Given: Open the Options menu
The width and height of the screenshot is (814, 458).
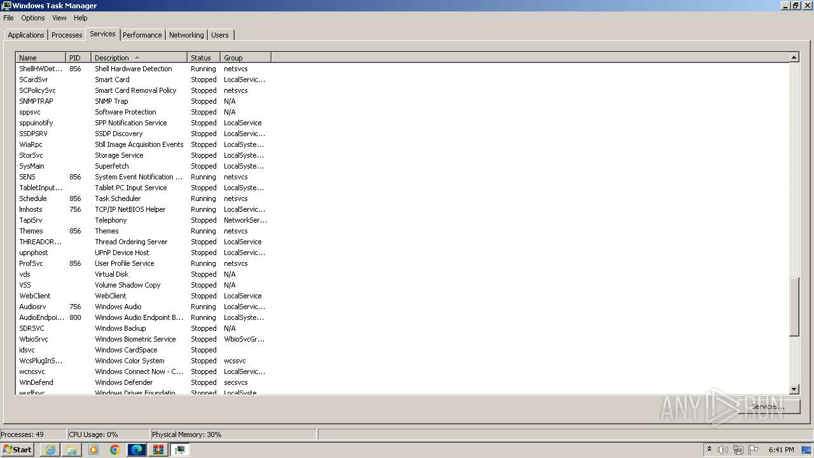Looking at the screenshot, I should coord(33,18).
